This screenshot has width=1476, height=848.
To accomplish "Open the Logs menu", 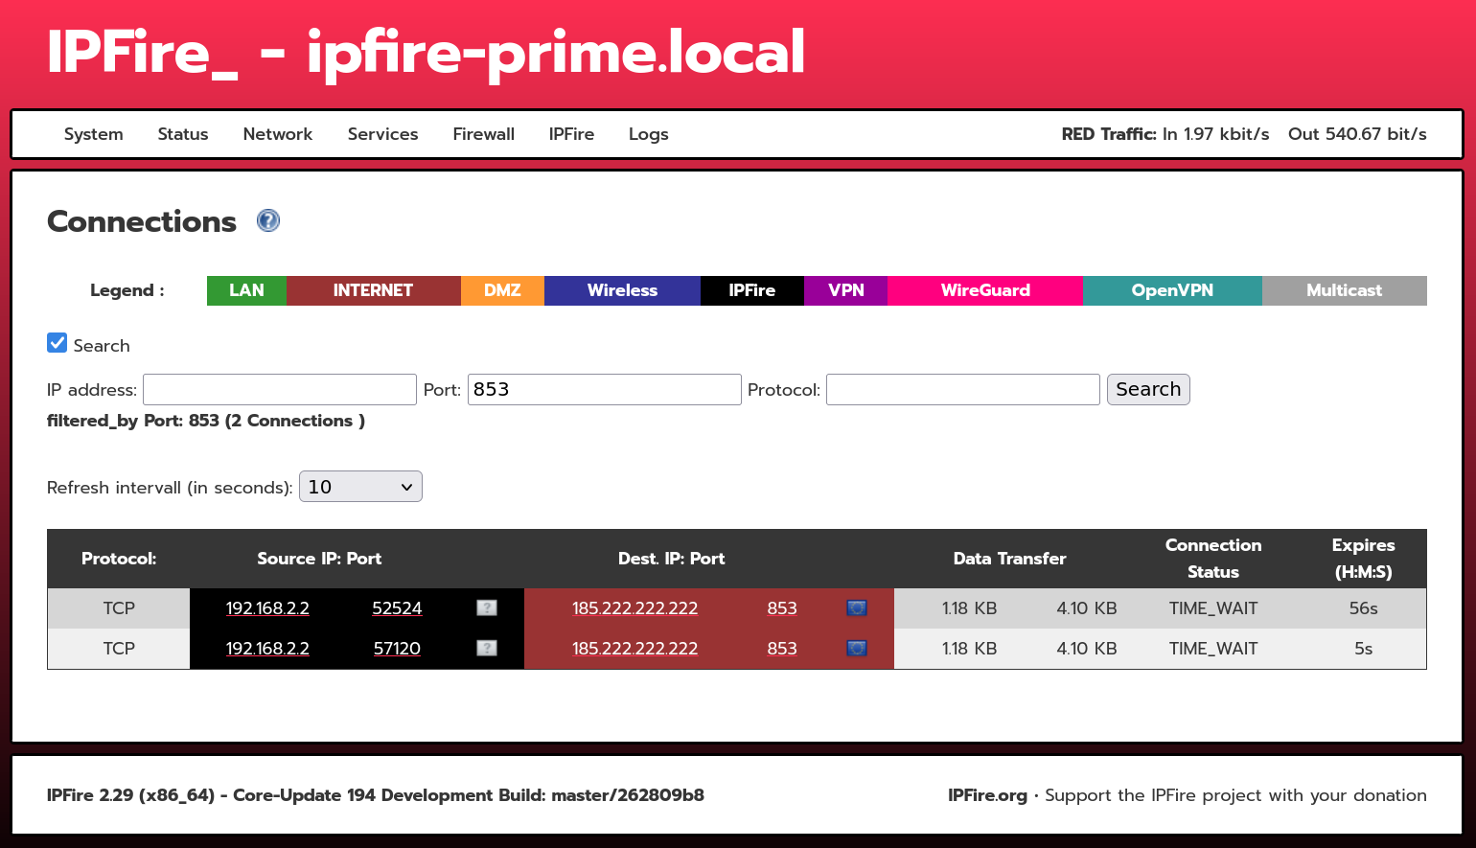I will pos(649,134).
